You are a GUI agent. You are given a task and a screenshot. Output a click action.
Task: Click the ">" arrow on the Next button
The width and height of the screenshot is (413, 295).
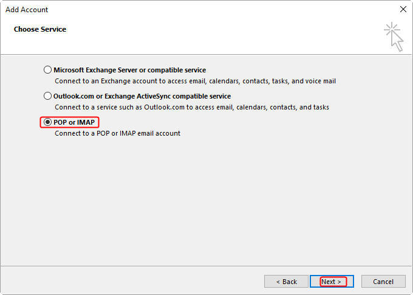tap(340, 282)
